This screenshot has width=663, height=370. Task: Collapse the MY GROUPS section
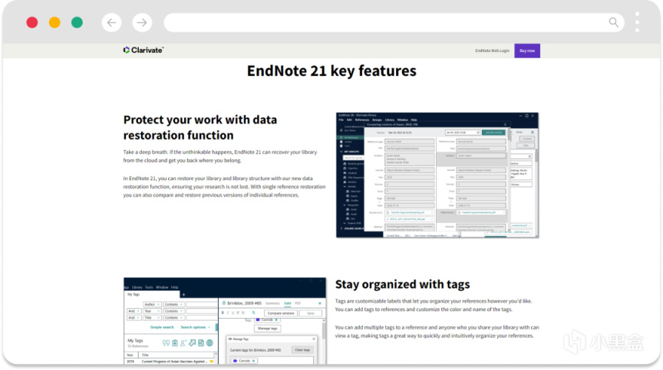(x=341, y=152)
